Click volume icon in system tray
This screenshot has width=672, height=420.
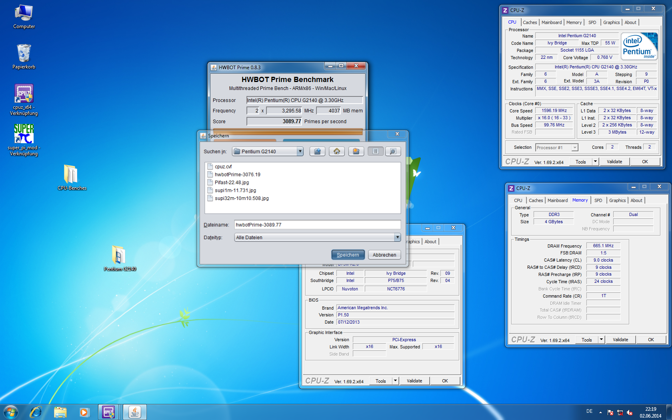click(x=630, y=412)
